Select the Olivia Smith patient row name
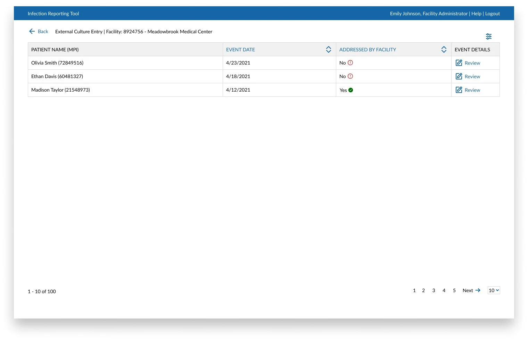This screenshot has width=528, height=340. coord(57,63)
